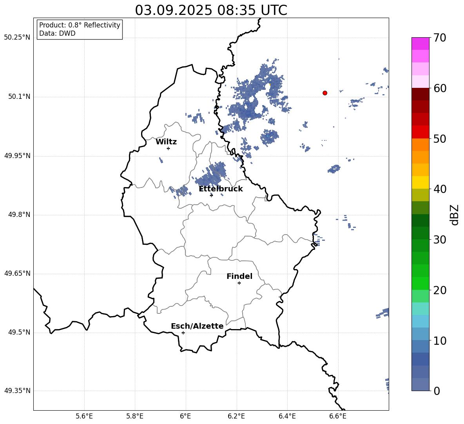Click the Ettelbruck city label

221,189
